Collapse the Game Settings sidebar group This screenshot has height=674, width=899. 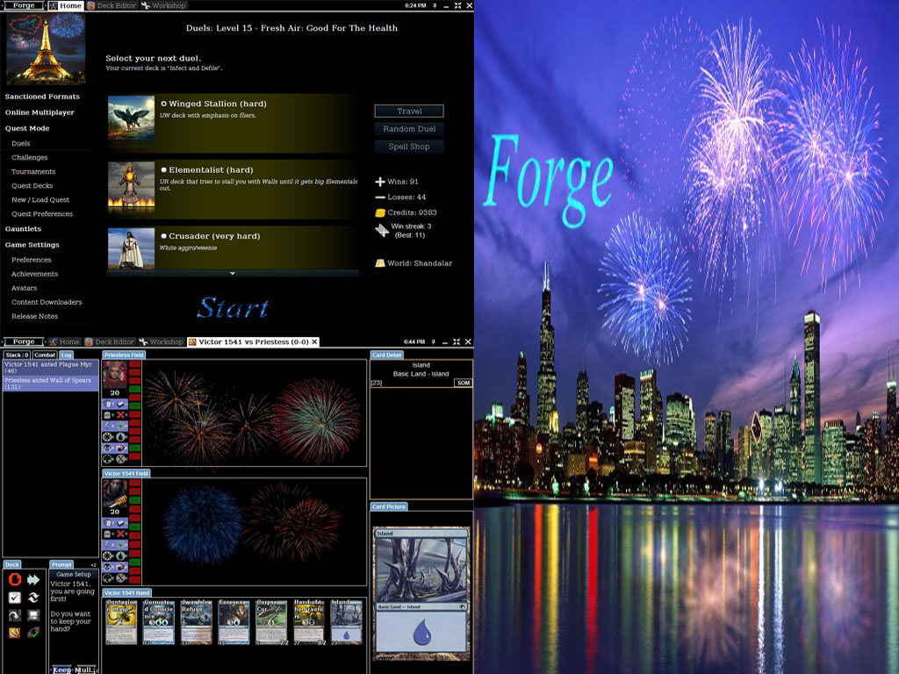(32, 245)
